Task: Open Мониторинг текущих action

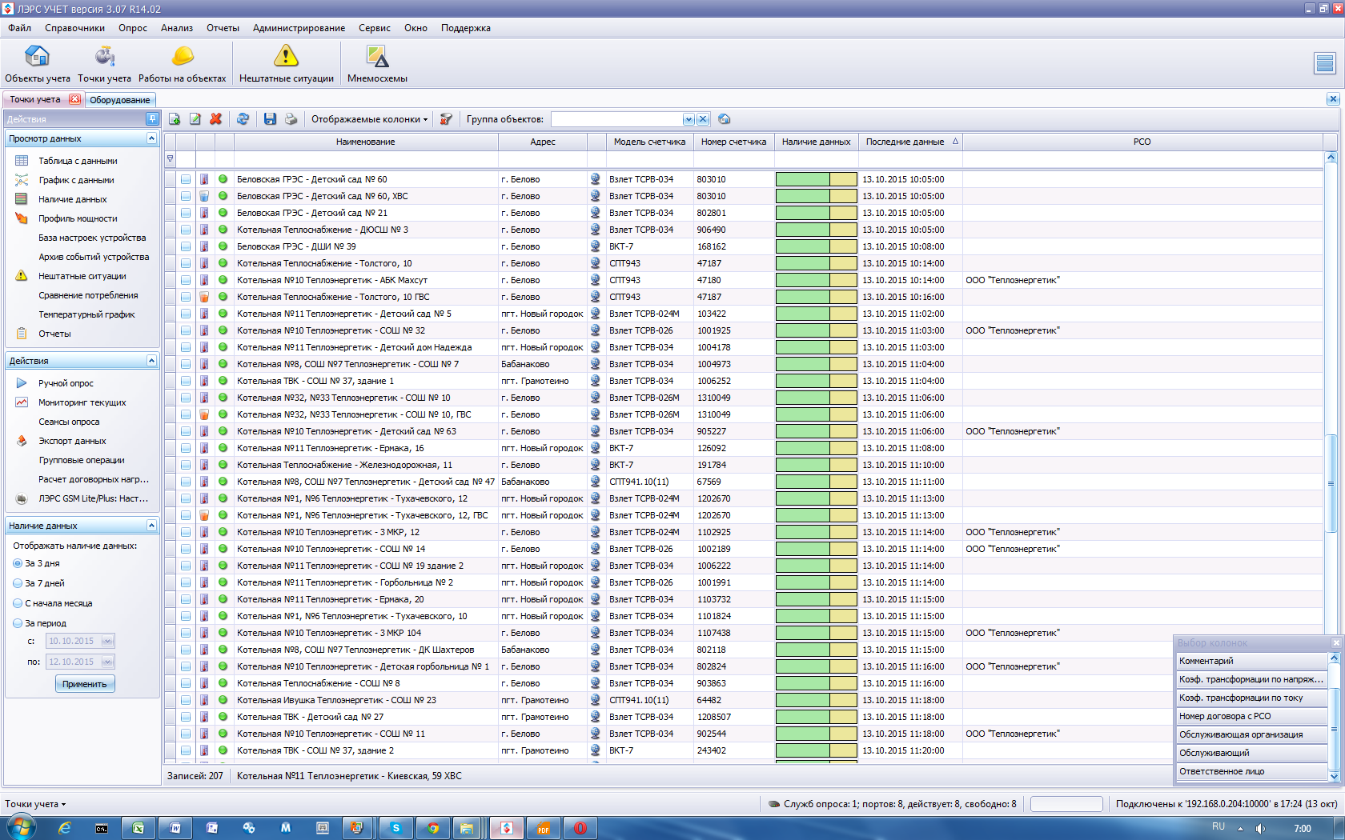Action: tap(82, 402)
